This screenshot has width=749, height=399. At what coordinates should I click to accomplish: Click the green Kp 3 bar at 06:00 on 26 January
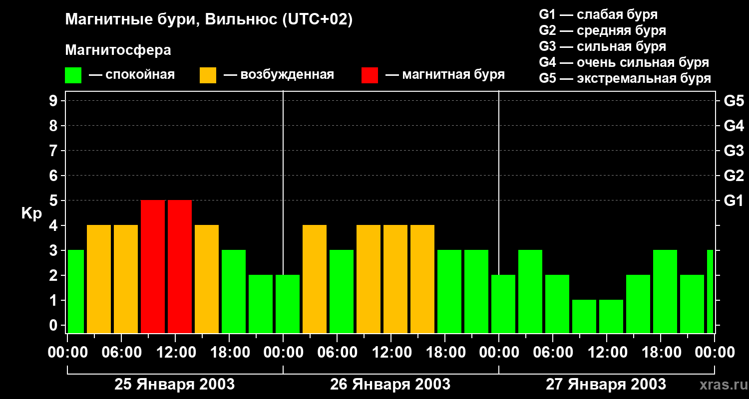pos(342,292)
